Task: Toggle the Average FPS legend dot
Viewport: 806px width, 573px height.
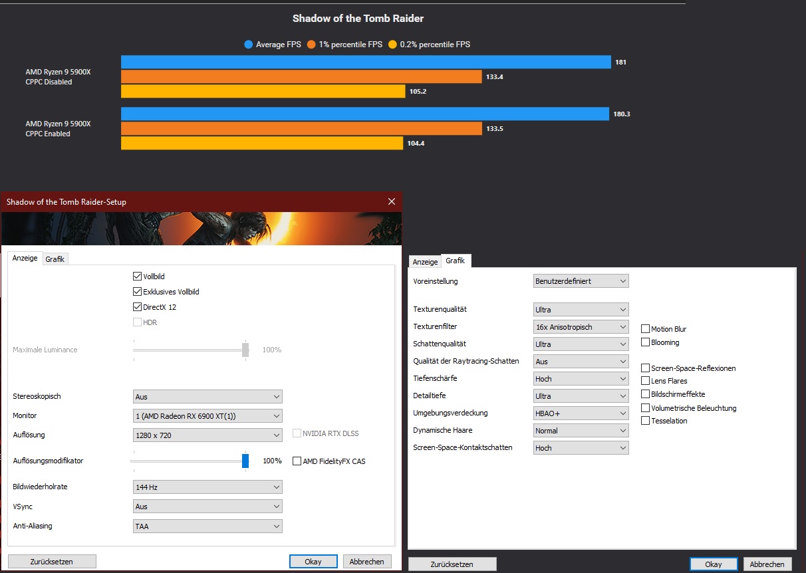Action: tap(249, 45)
